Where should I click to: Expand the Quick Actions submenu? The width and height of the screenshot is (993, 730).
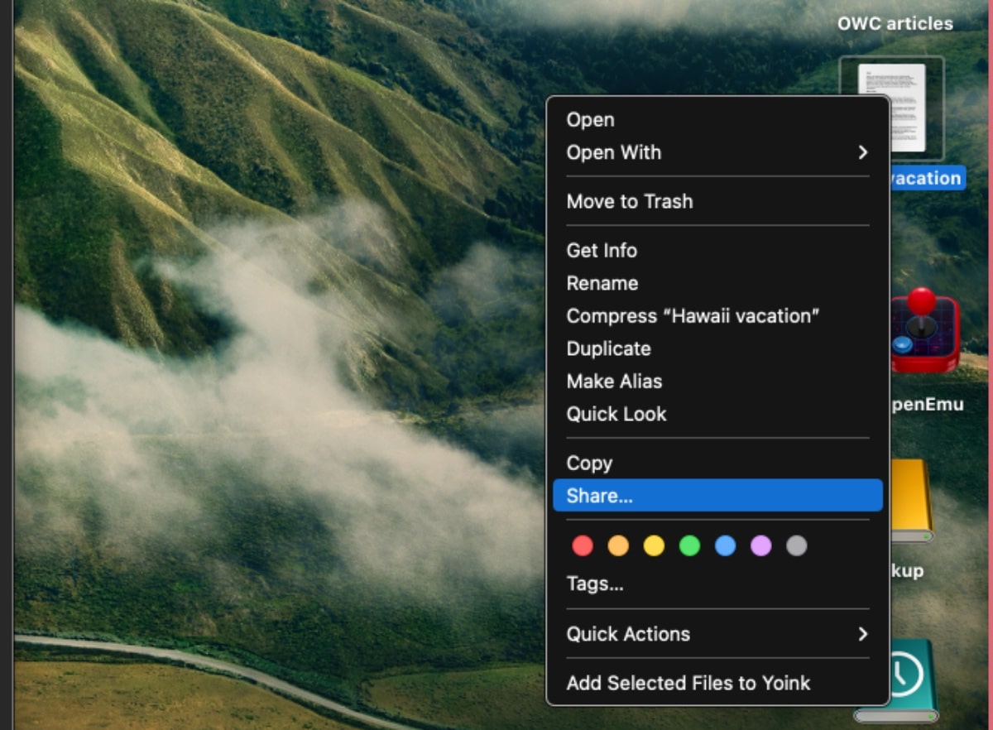coord(717,634)
